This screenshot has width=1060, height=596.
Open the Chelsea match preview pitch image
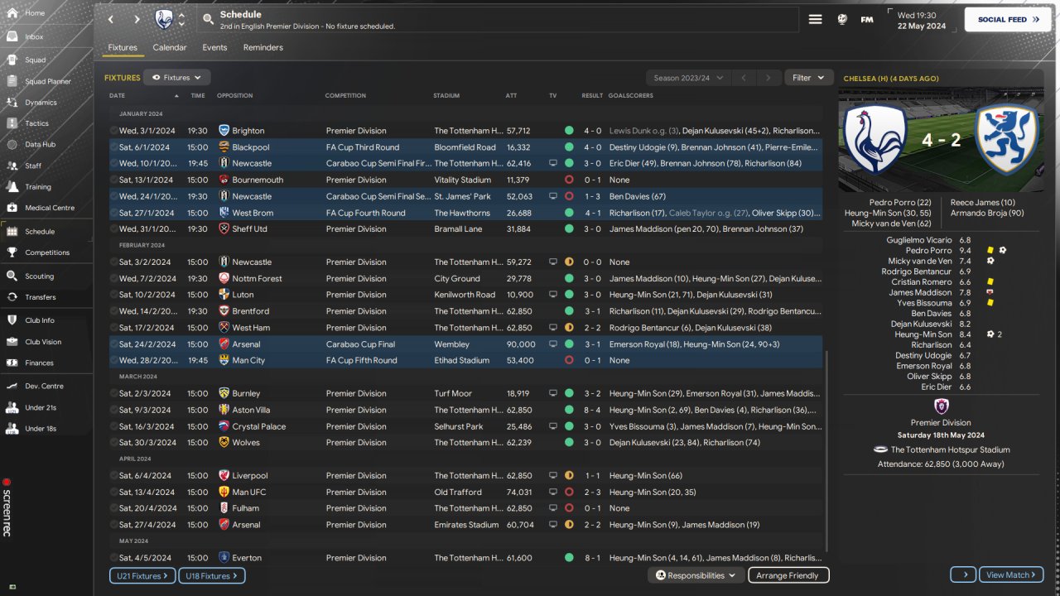pos(941,139)
